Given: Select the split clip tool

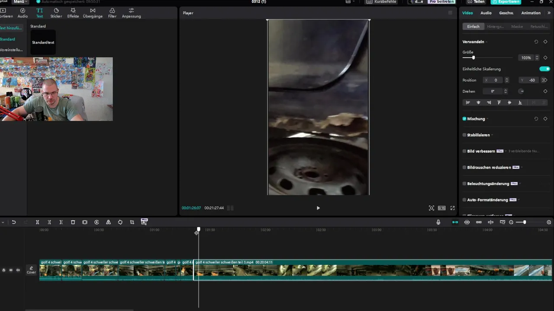Looking at the screenshot, I should click(x=37, y=222).
